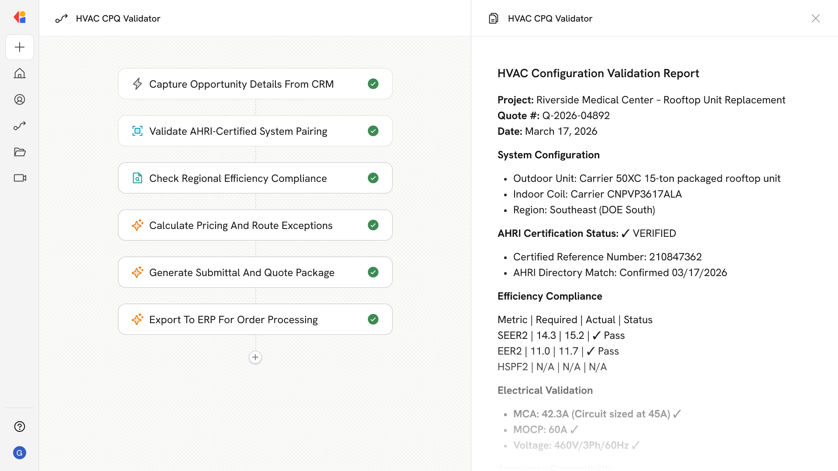The image size is (838, 471).
Task: Close the HVAC CPQ Validator report panel
Action: (815, 18)
